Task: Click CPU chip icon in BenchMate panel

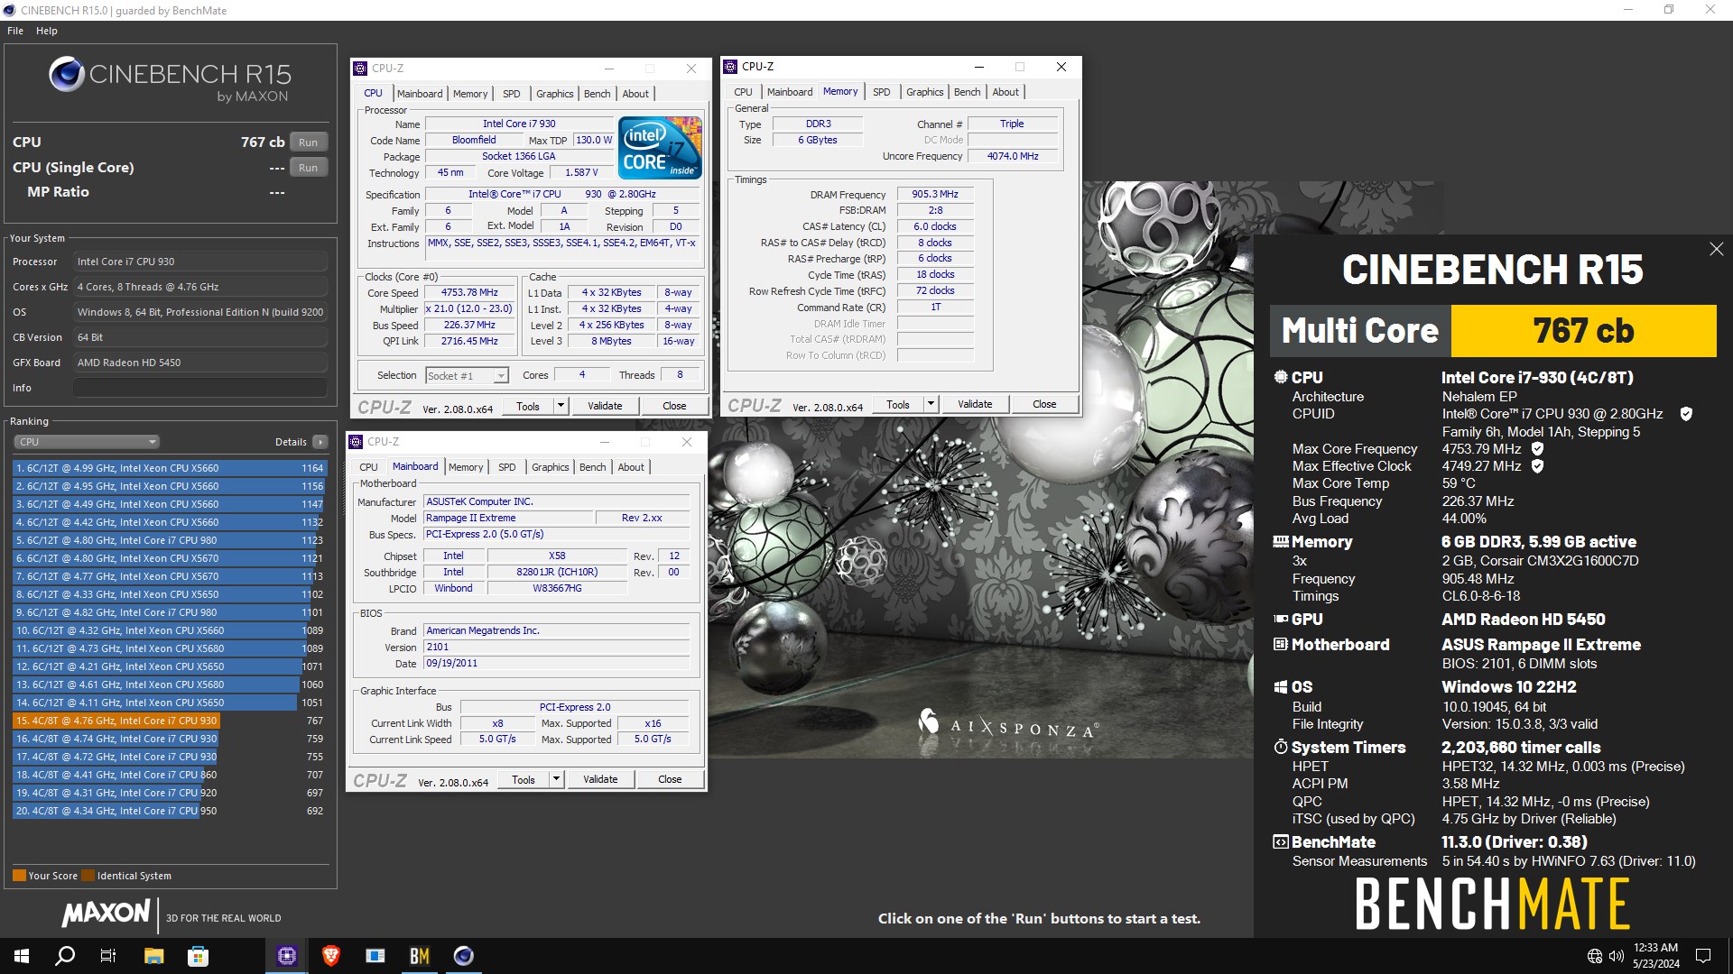Action: pos(1280,377)
